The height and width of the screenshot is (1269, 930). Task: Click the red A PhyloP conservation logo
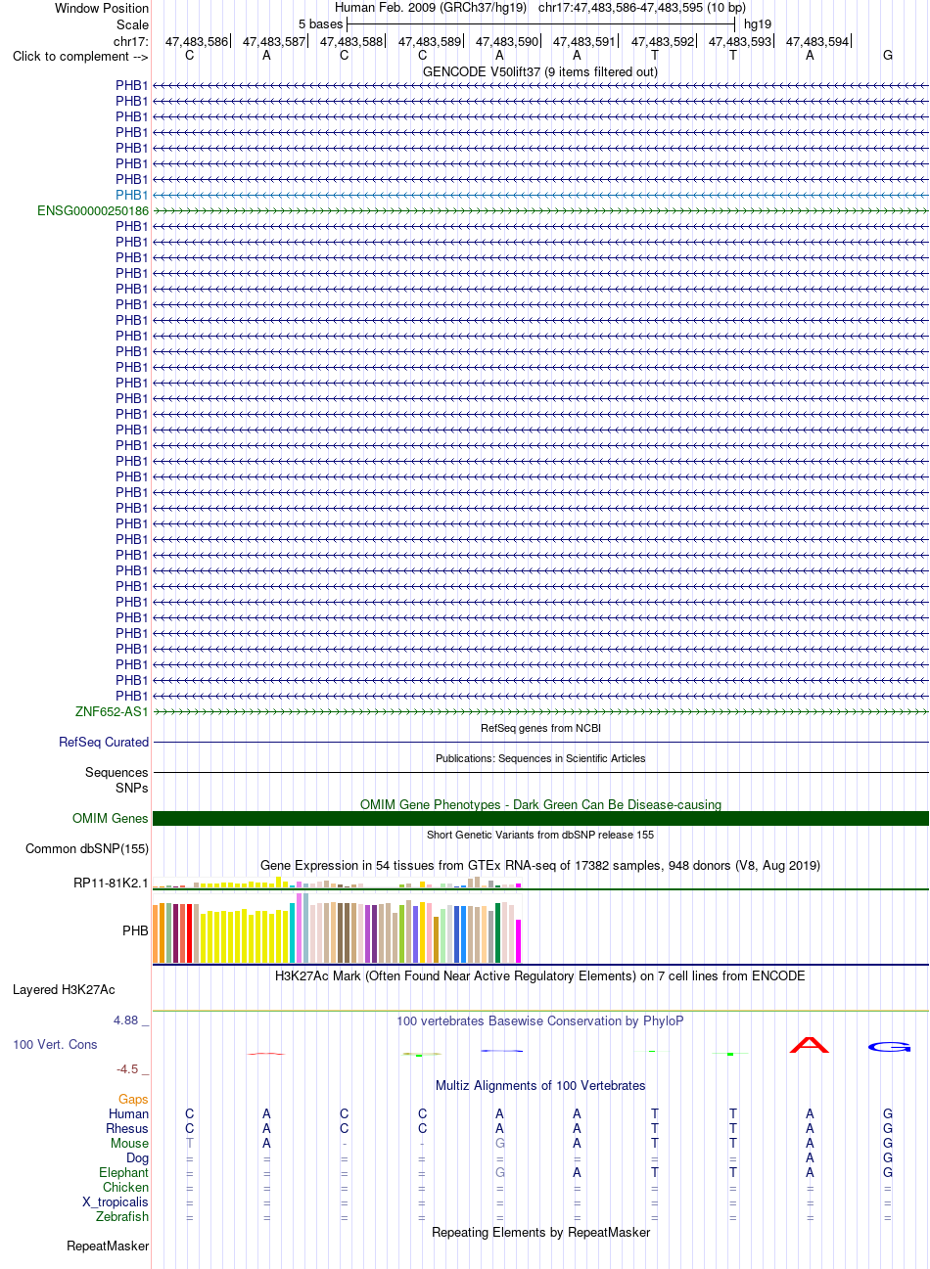pos(810,1045)
